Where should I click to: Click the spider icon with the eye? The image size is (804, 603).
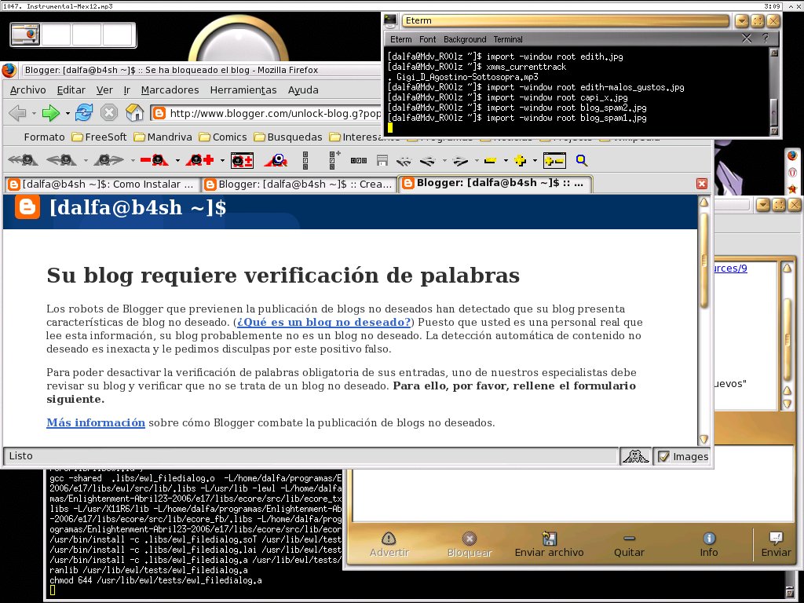276,160
